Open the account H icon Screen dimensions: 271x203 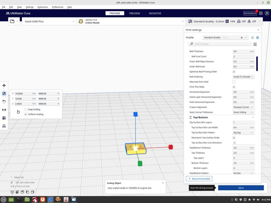[267, 13]
